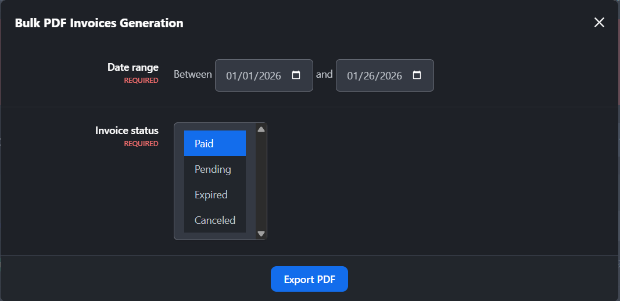This screenshot has width=620, height=301.
Task: Click the month segment of the end date
Action: [352, 75]
